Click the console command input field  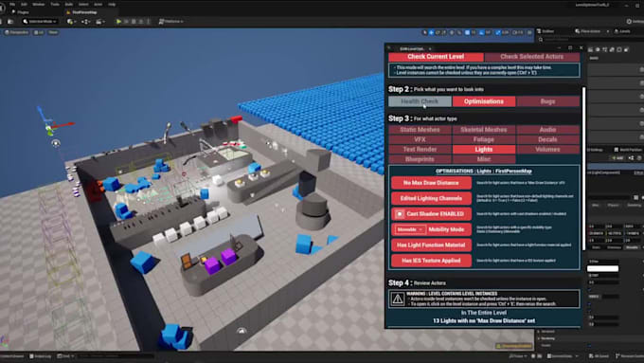pyautogui.click(x=115, y=356)
